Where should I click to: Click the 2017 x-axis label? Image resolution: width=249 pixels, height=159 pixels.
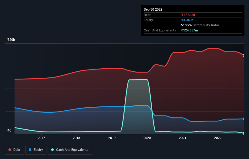tap(41, 138)
